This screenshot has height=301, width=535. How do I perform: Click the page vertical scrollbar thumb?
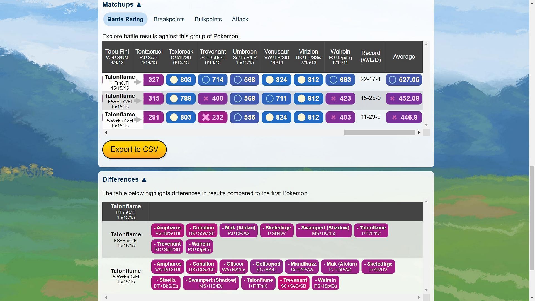532,218
